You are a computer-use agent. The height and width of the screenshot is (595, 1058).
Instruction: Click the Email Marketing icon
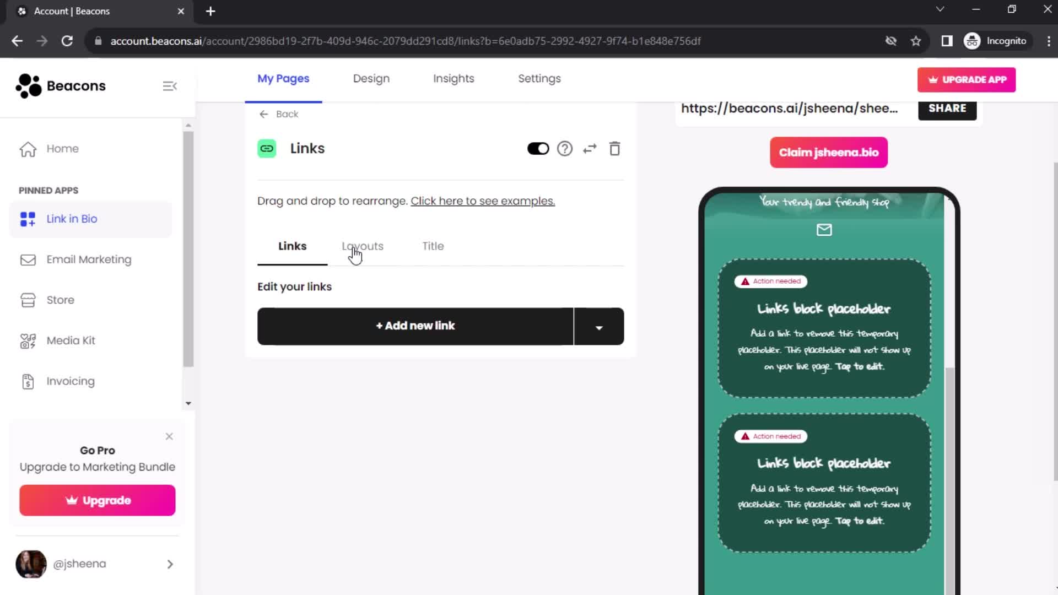(27, 259)
